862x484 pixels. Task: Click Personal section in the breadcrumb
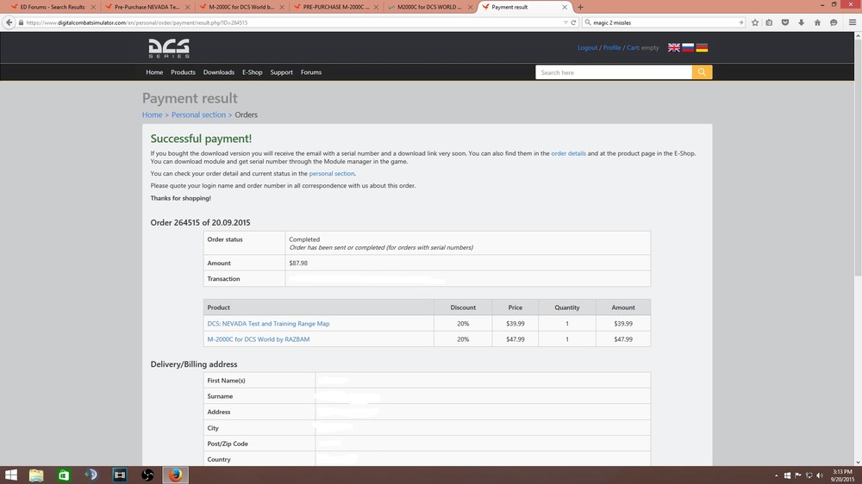(x=198, y=115)
